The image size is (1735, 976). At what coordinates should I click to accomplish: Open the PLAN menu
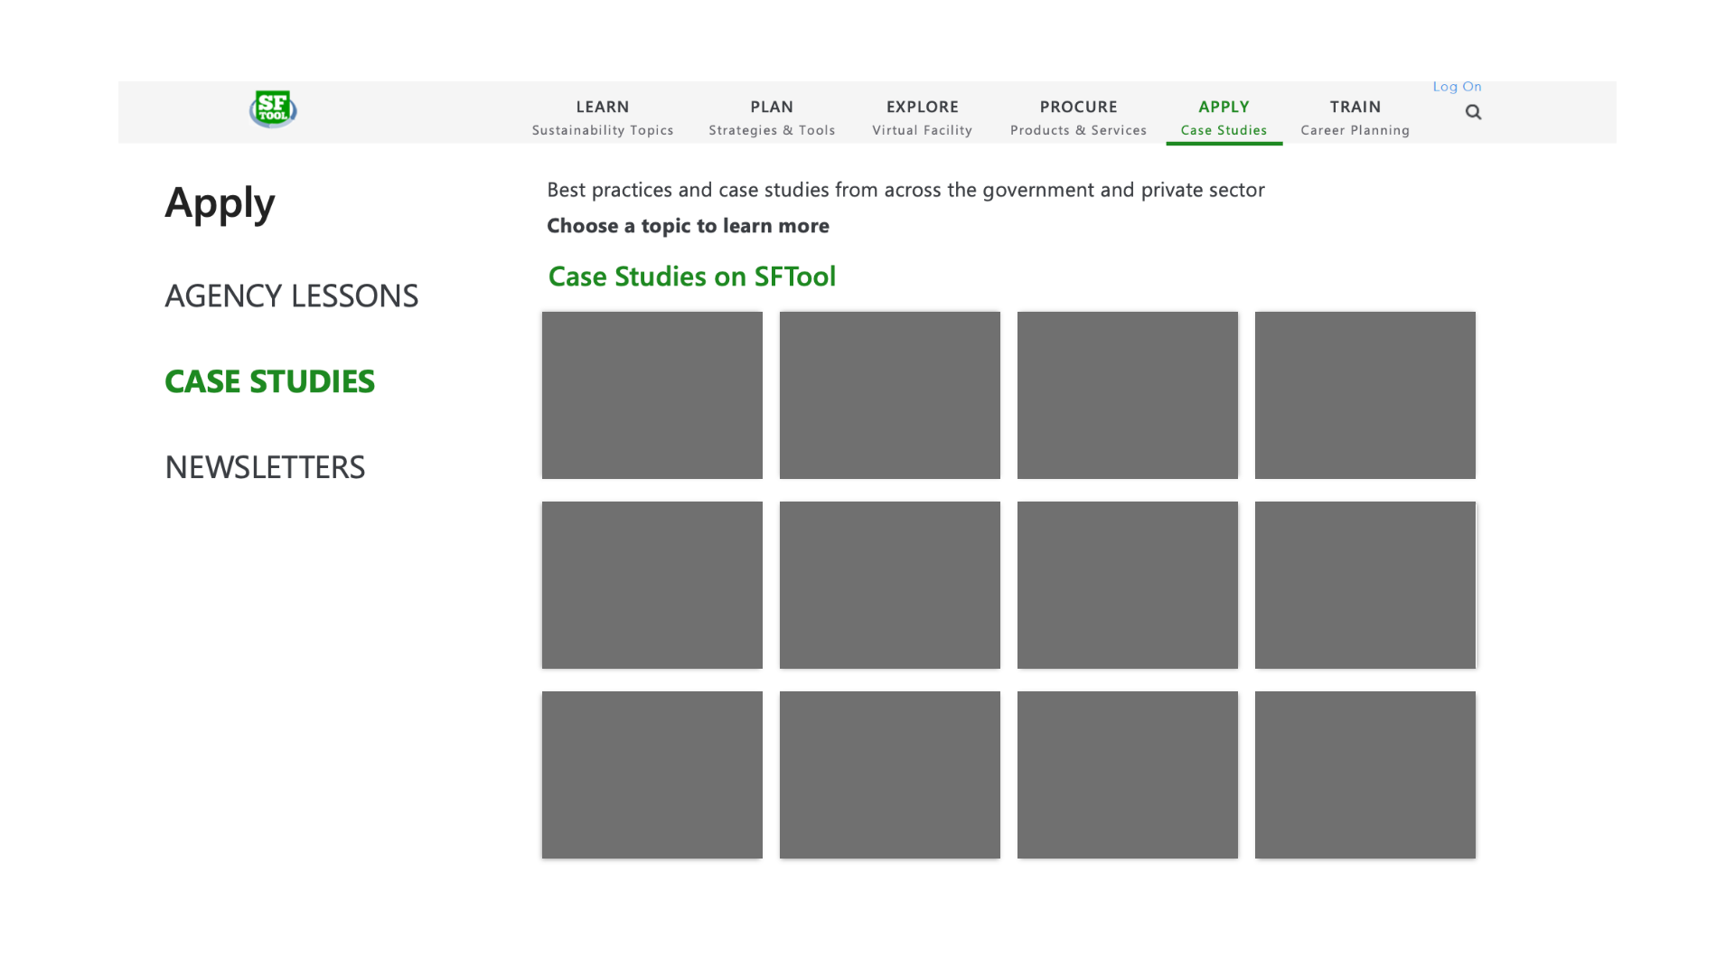point(772,107)
